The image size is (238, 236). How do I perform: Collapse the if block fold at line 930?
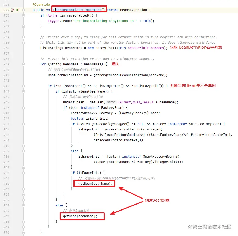coord(23,15)
